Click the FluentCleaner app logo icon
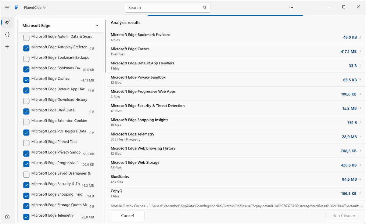This screenshot has width=366, height=224. coord(17,7)
